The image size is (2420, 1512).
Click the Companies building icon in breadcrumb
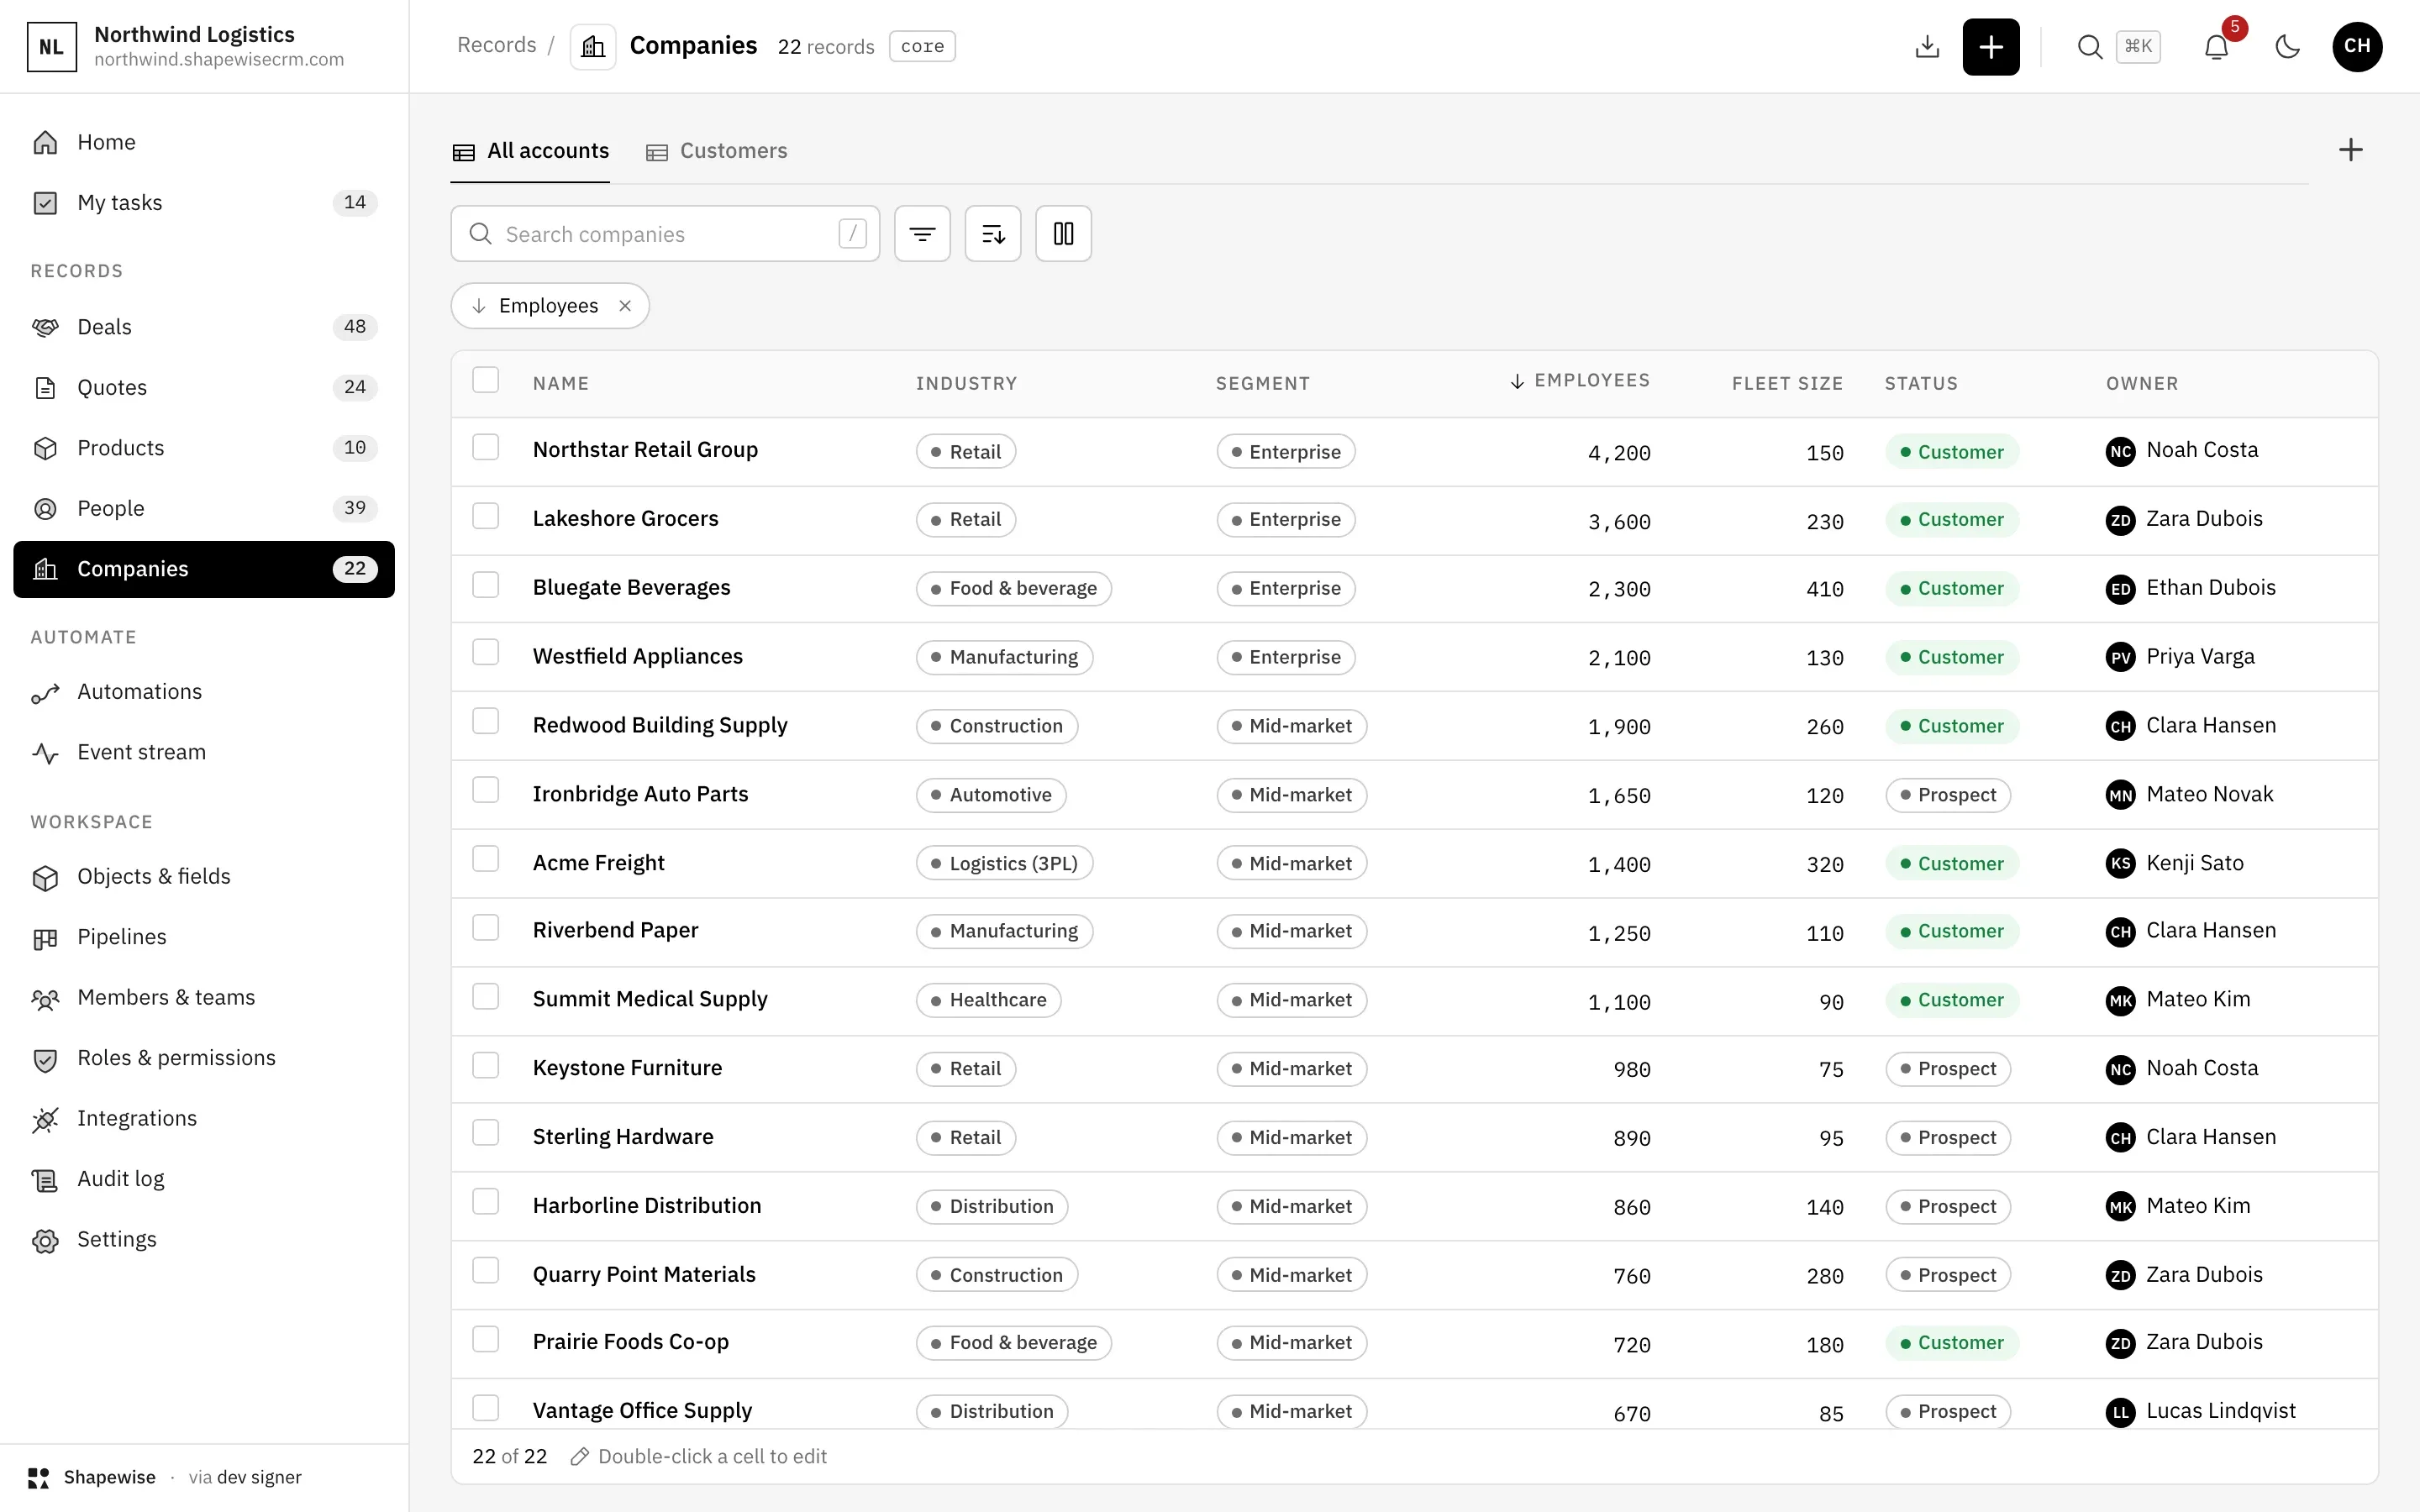[x=593, y=46]
